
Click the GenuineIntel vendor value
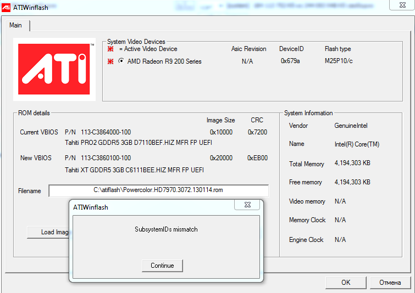pyautogui.click(x=351, y=126)
